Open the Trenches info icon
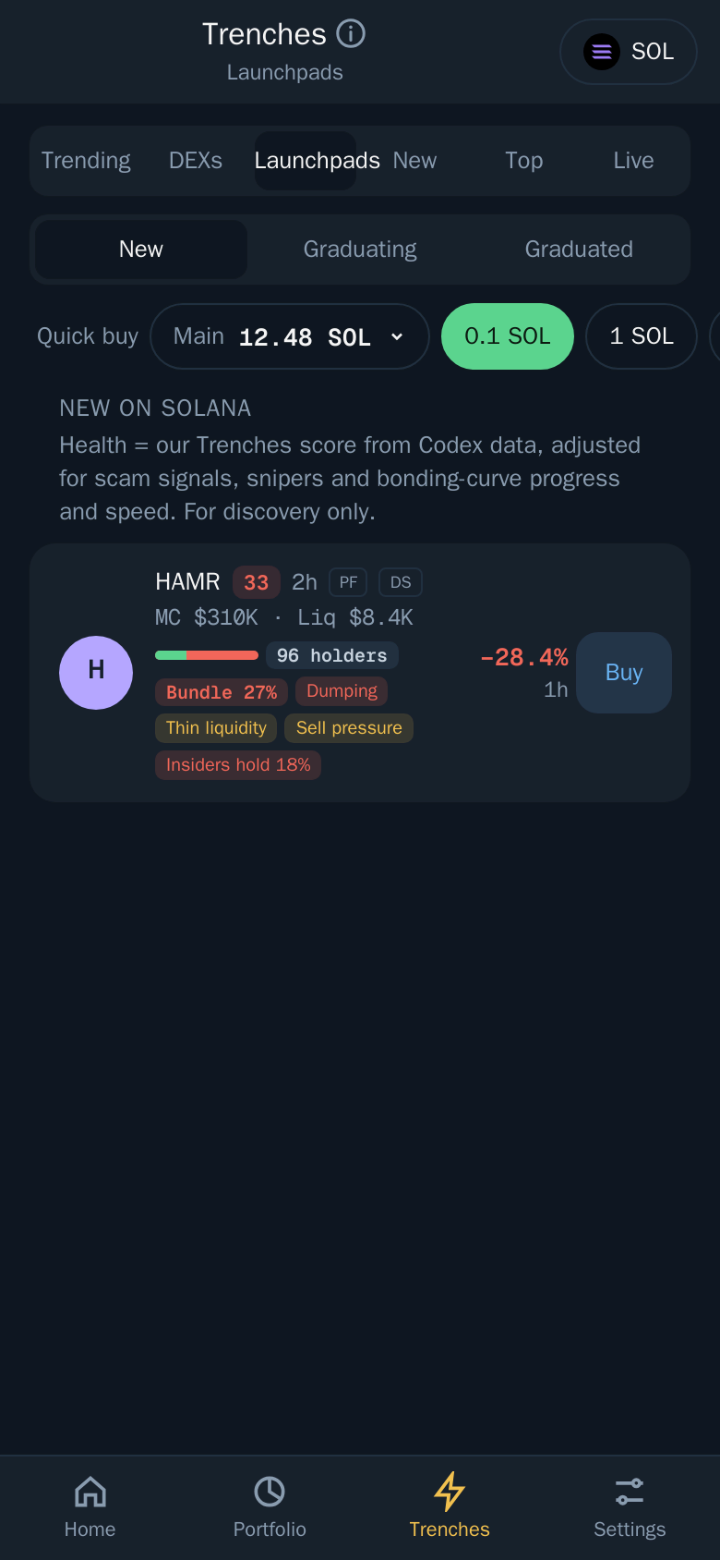The height and width of the screenshot is (1560, 720). click(x=351, y=34)
